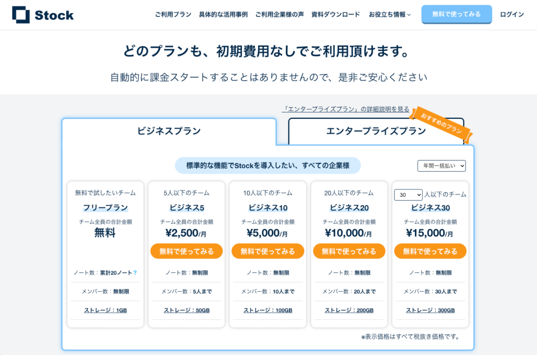Click メンバー数：20人まで text
Screen dimensions: 537x355
[349, 292]
